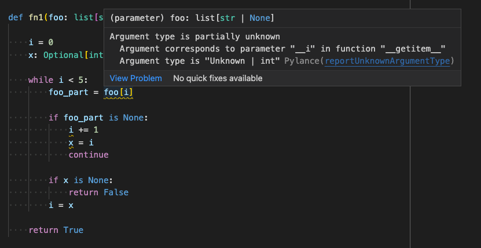Click the text 'Argument type is "Unknown | int"'
The image size is (481, 248).
click(x=200, y=61)
